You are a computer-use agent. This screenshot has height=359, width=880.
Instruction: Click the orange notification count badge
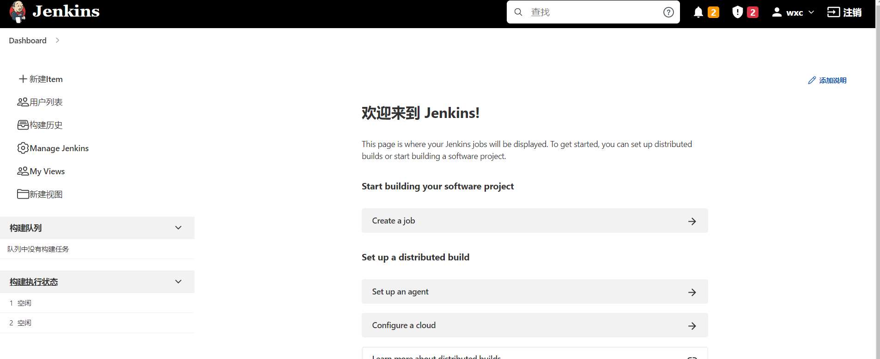(x=714, y=12)
